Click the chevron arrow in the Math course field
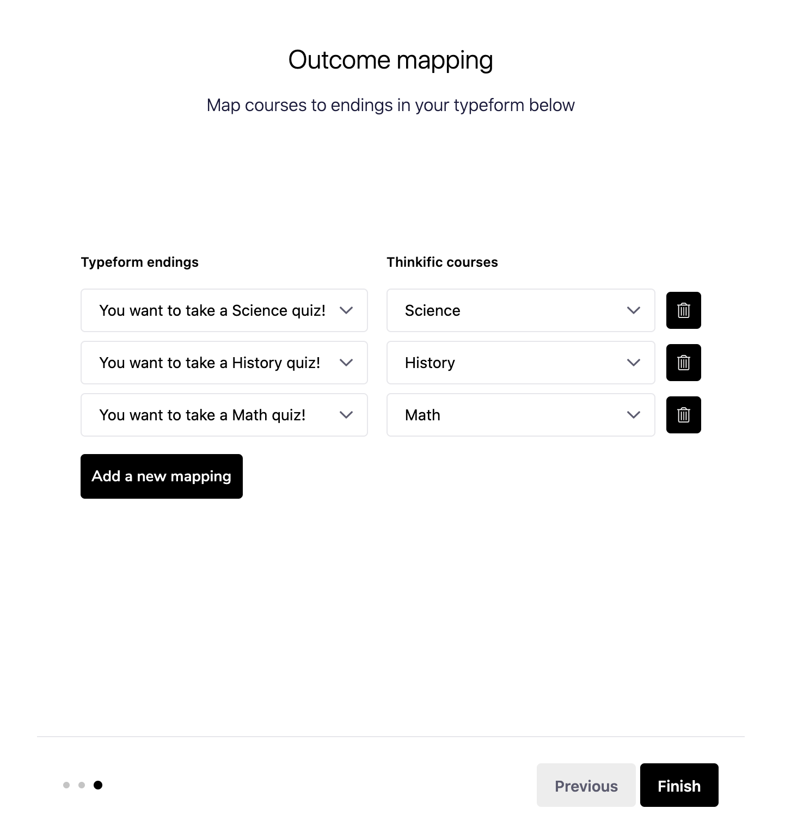The image size is (785, 833). tap(634, 415)
